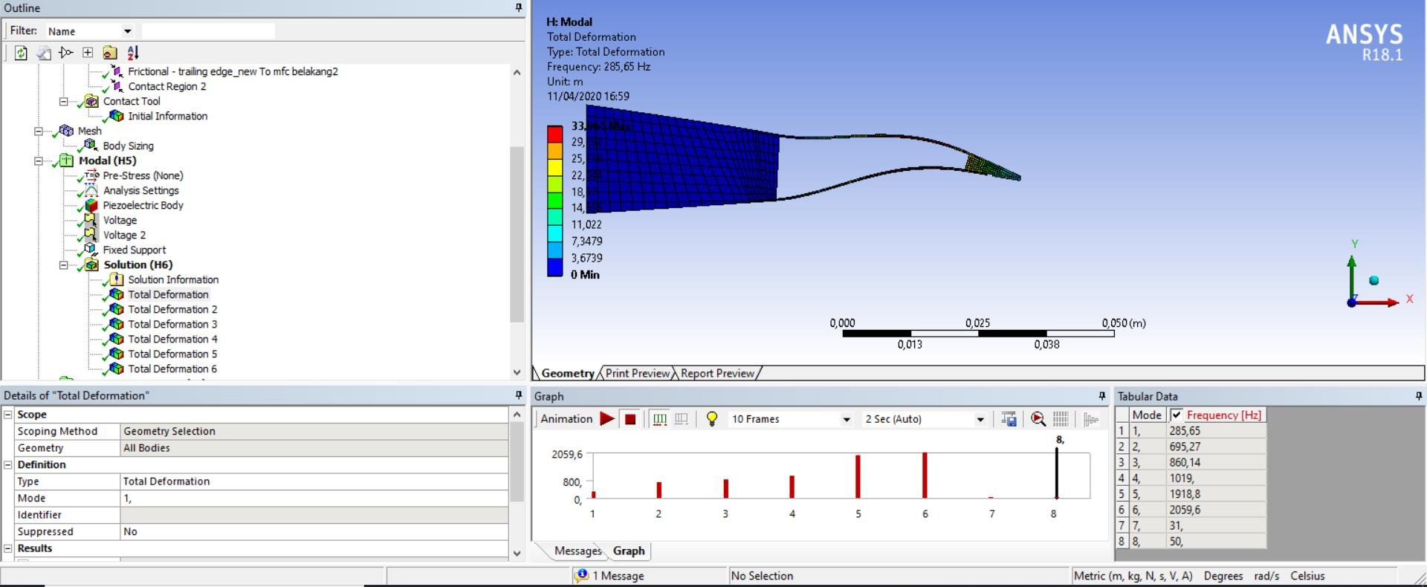Collapse the Contact Tool tree node
Viewport: 1427px width, 587px height.
[63, 101]
